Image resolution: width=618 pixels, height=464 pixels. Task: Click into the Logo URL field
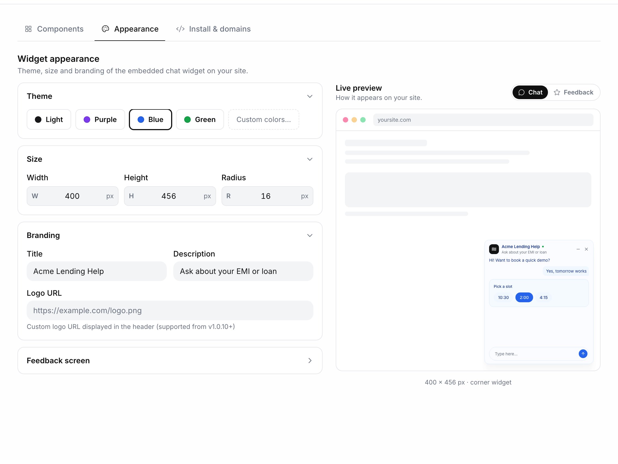coord(170,310)
